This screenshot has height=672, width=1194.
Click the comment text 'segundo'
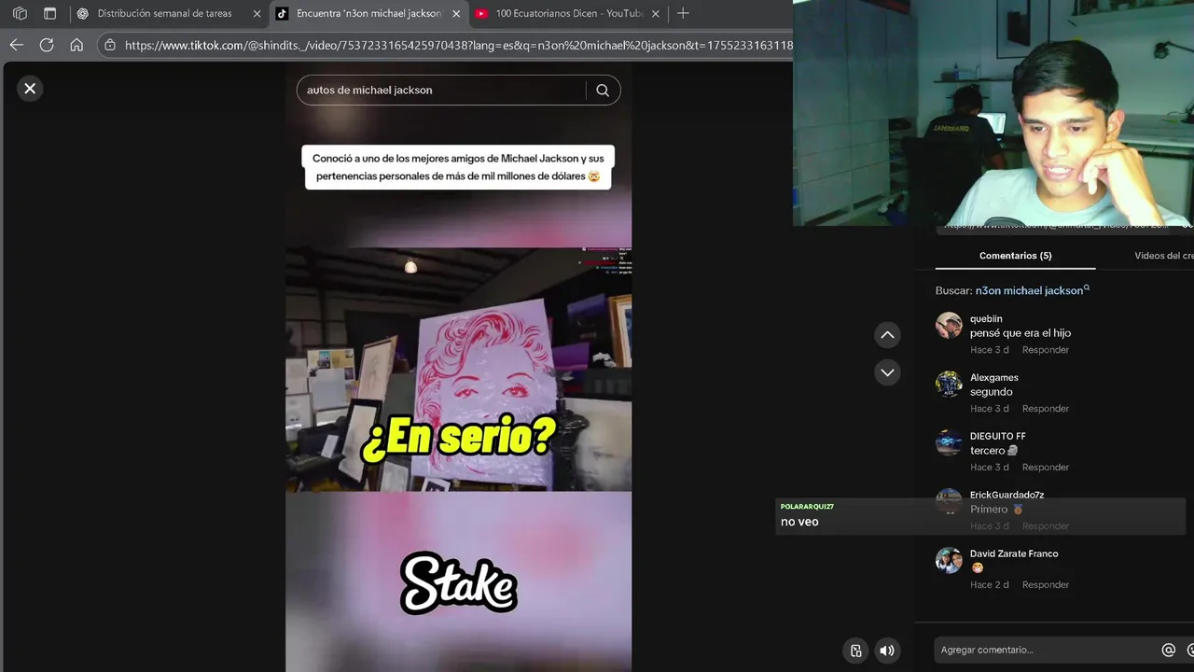click(992, 392)
